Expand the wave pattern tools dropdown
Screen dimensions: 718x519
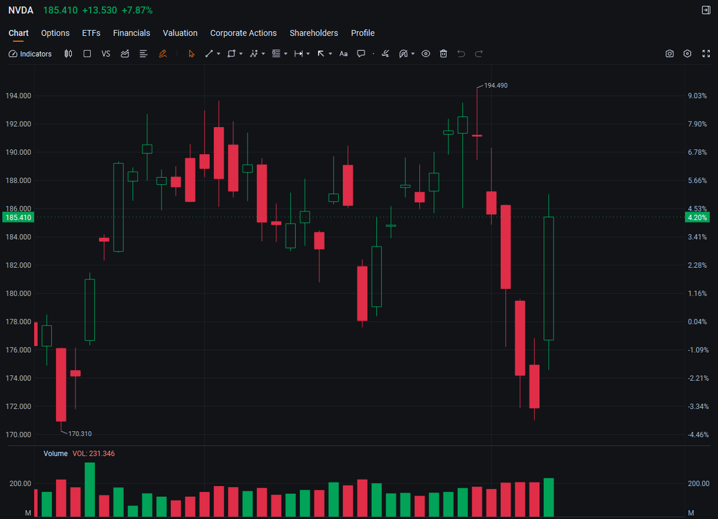point(263,54)
